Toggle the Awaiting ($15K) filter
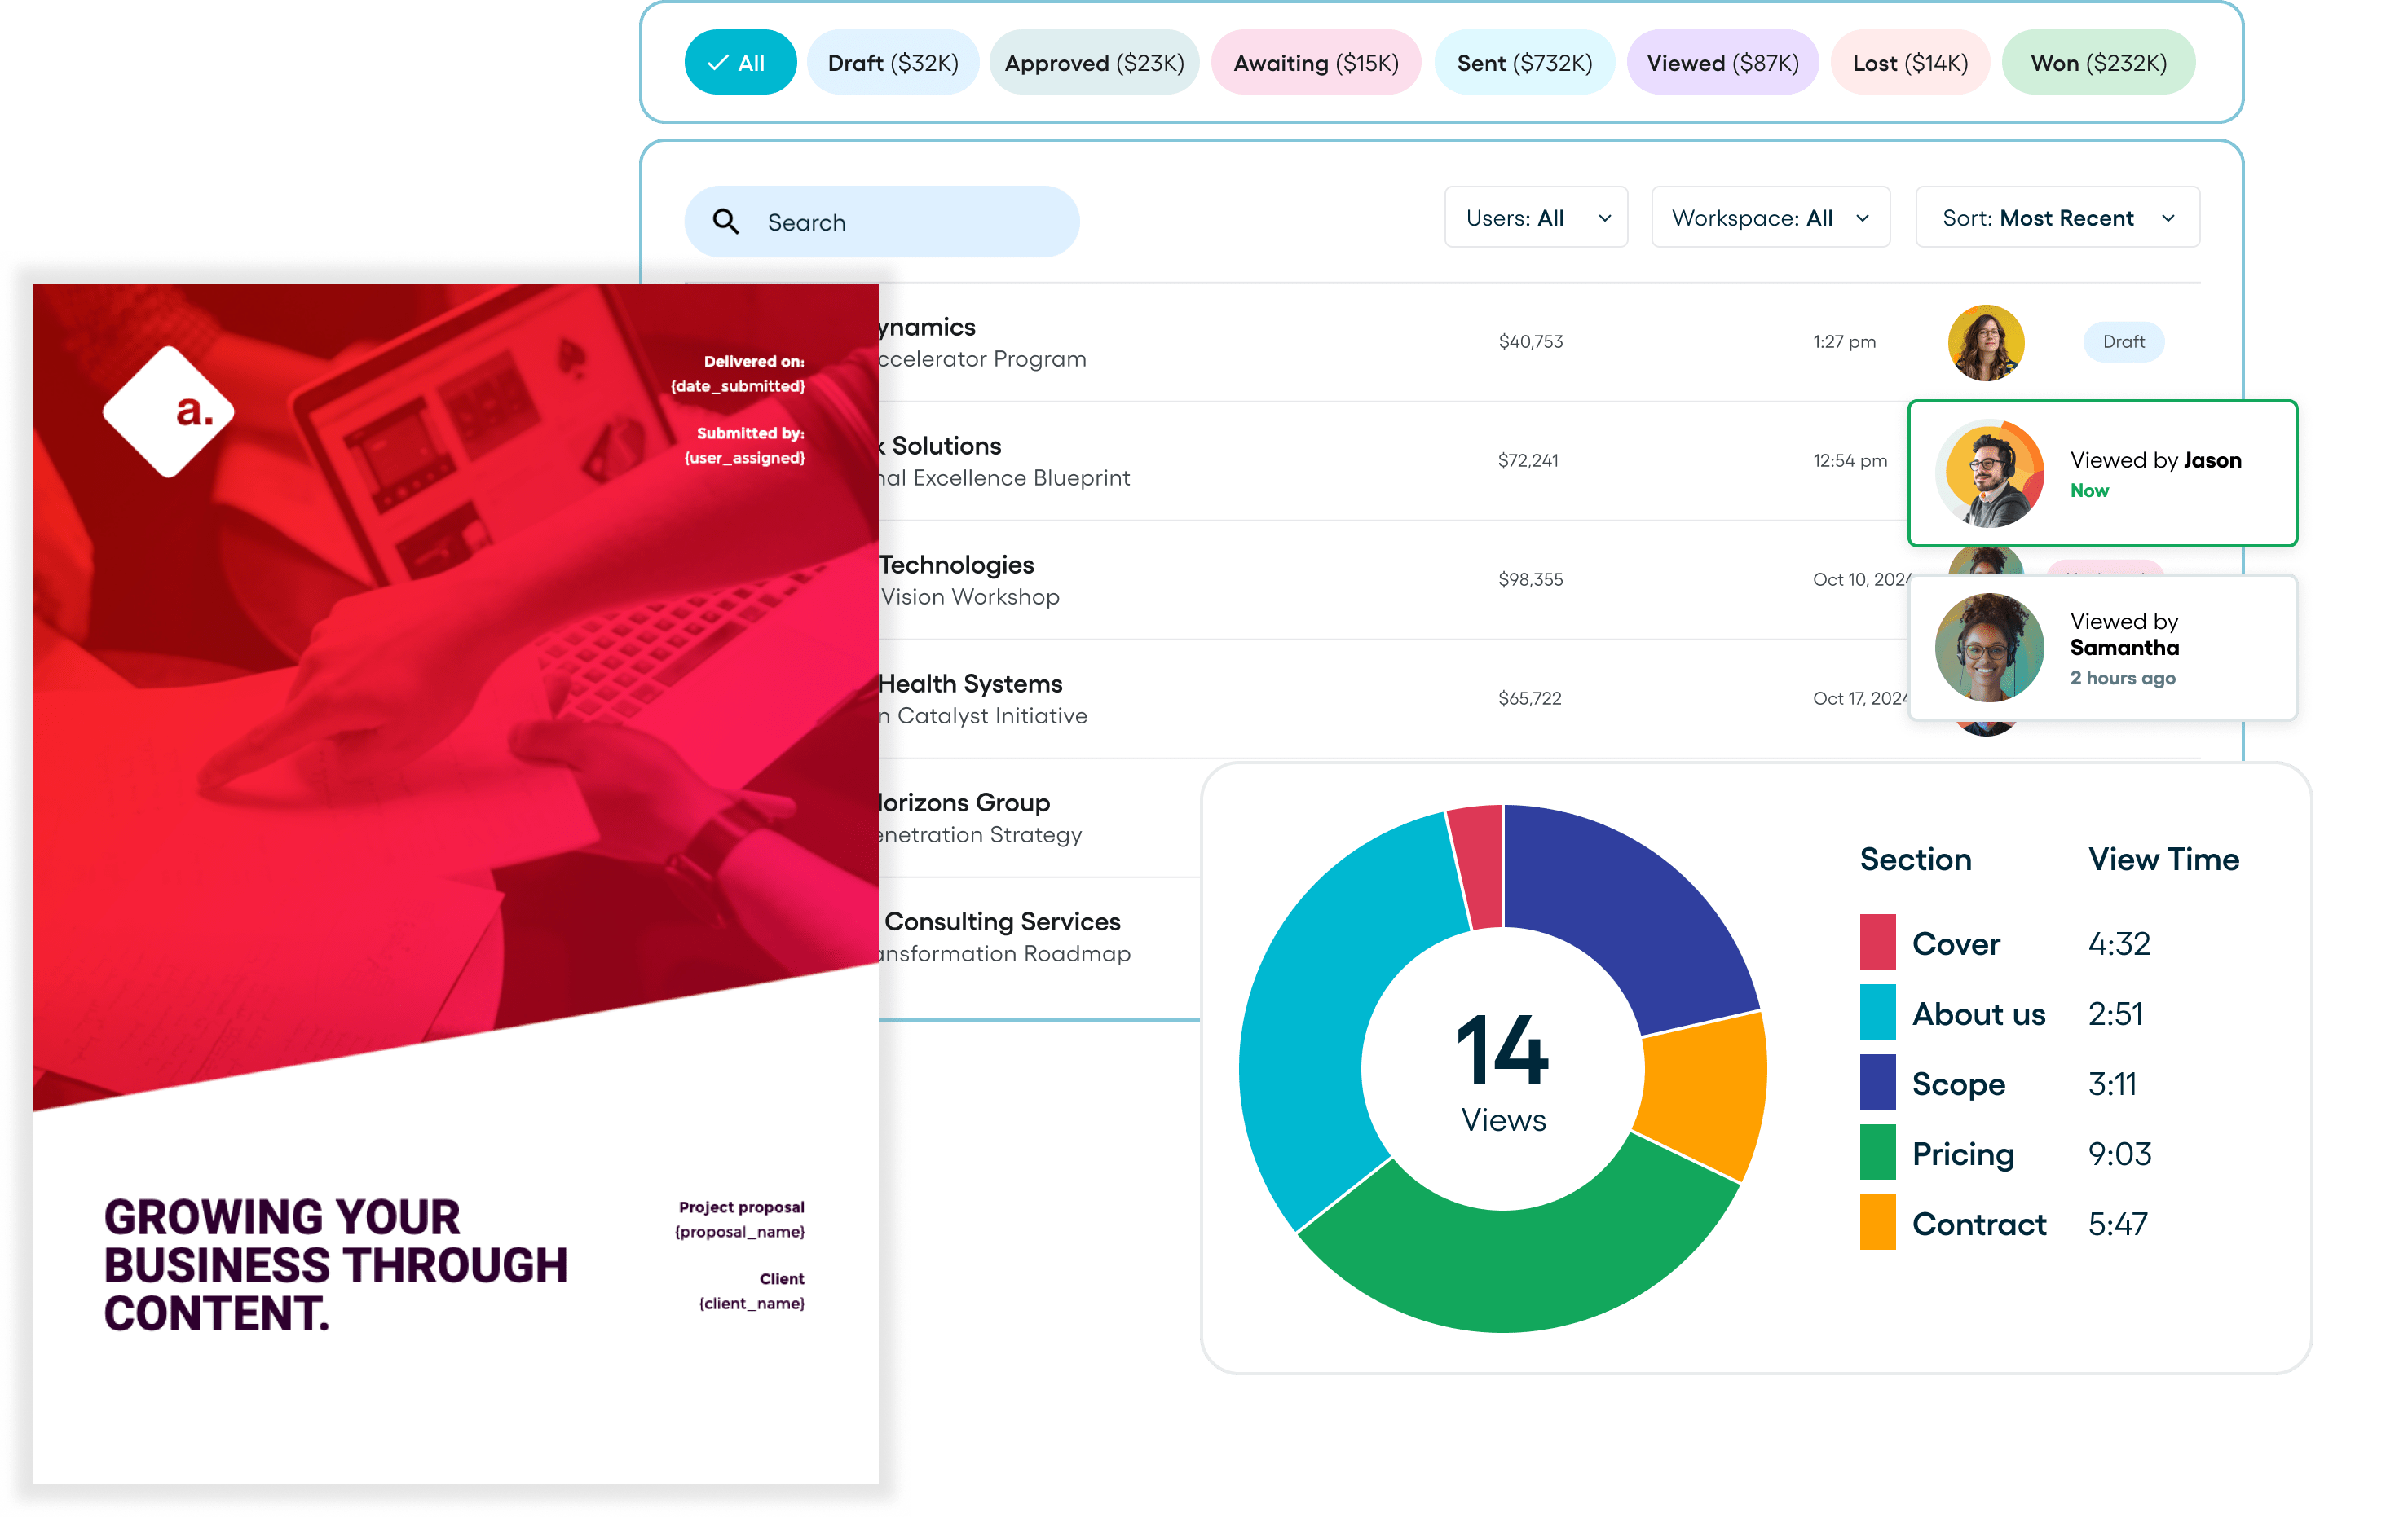2408x1517 pixels. (x=1315, y=62)
